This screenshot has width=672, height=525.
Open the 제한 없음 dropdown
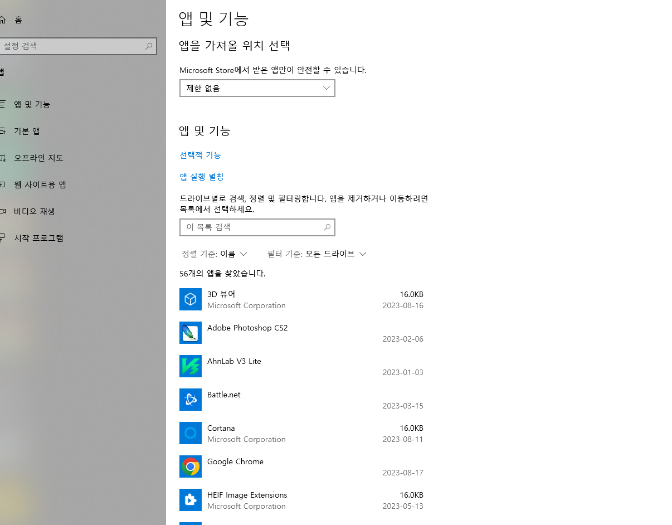tap(257, 88)
